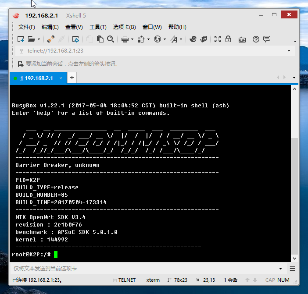Expand toolbar overflow arrow at right end

tap(295, 41)
